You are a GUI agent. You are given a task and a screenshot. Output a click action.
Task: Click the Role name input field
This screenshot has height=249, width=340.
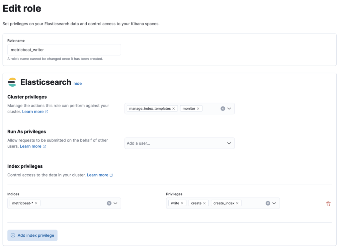64,50
